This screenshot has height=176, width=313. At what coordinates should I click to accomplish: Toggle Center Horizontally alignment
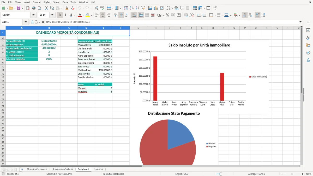(103, 15)
